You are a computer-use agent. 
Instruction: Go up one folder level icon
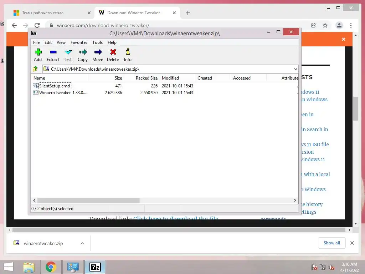point(35,69)
